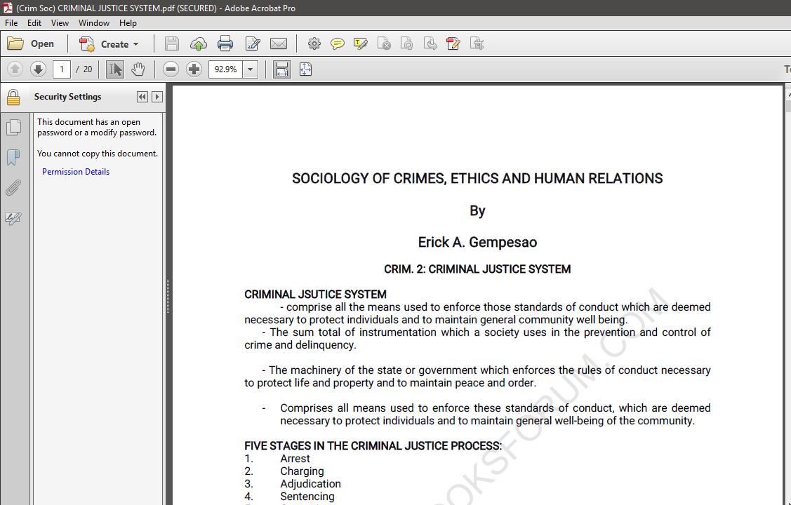
Task: Click the security lock icon in sidebar
Action: point(13,97)
